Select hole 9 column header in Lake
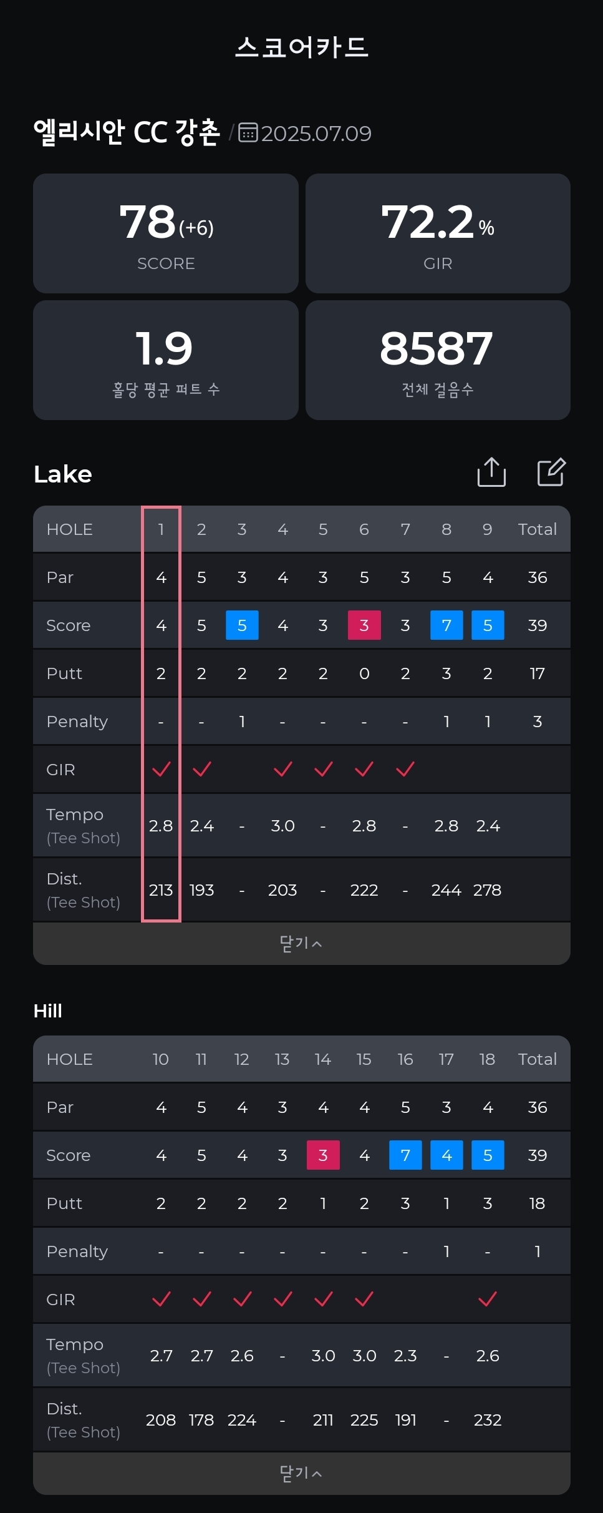603x1513 pixels. pyautogui.click(x=488, y=529)
